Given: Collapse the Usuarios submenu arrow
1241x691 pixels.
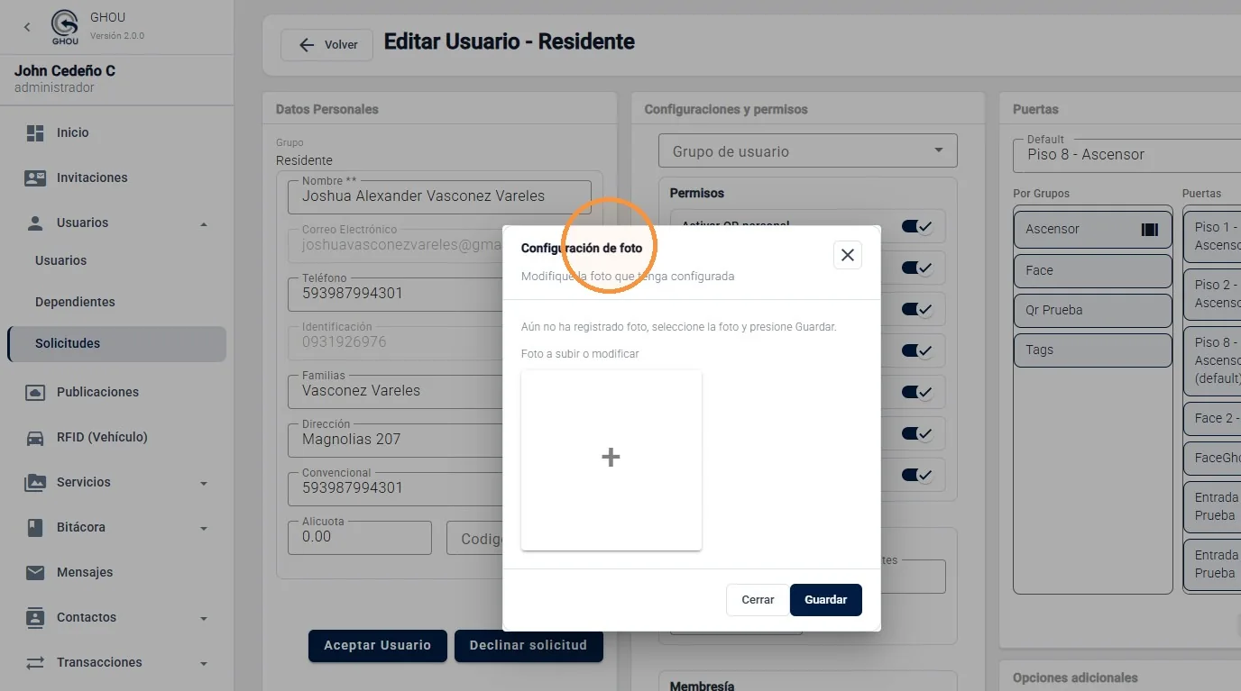Looking at the screenshot, I should tap(204, 223).
